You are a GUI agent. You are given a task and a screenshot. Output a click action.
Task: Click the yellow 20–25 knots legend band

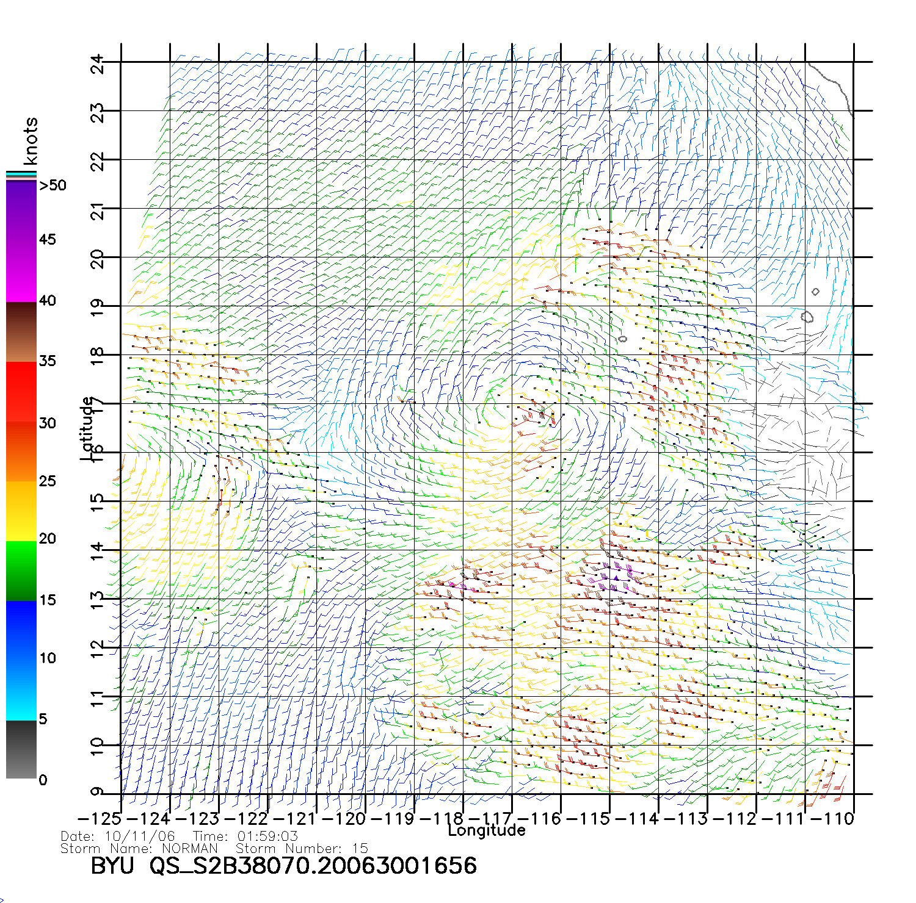[x=21, y=511]
